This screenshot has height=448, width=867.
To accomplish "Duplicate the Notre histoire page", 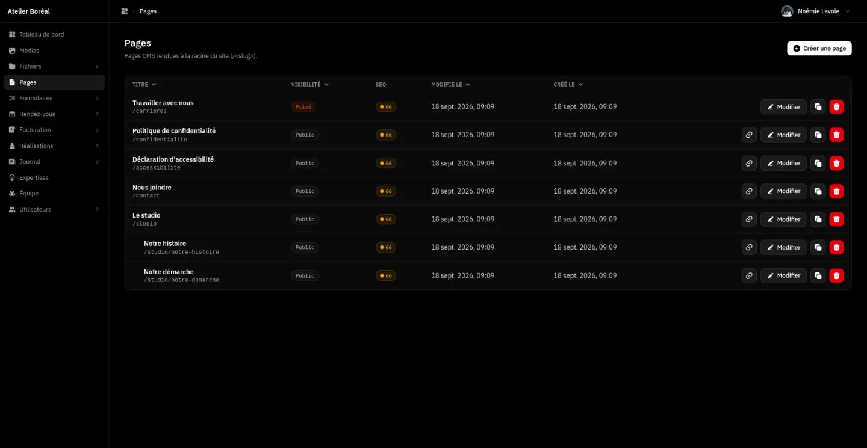I will 818,247.
